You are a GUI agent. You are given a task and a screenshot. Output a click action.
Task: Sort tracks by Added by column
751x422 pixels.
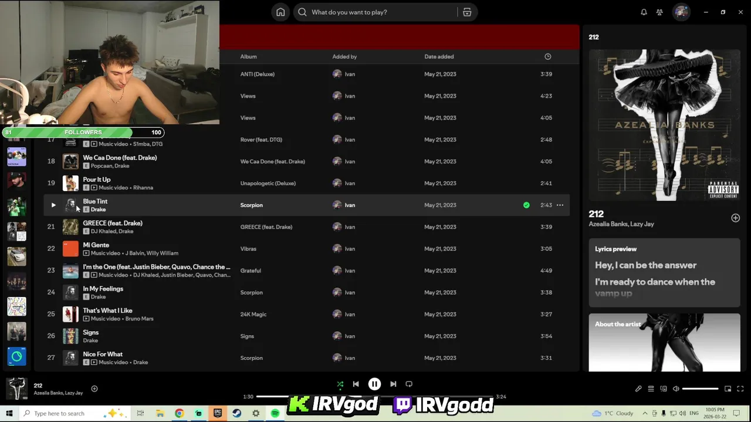(x=344, y=56)
